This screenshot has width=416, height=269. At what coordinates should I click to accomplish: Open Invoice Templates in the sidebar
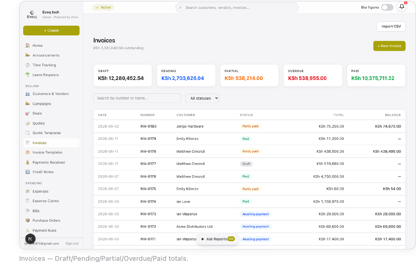pyautogui.click(x=51, y=152)
